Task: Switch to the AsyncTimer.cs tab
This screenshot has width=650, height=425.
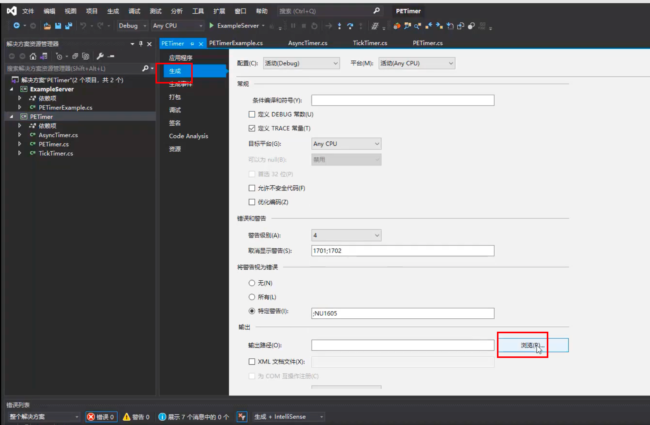Action: [308, 43]
